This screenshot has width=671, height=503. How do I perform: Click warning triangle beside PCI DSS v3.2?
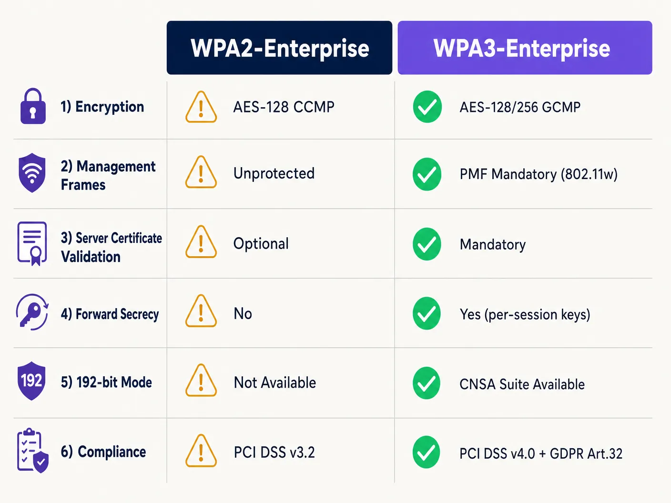201,451
